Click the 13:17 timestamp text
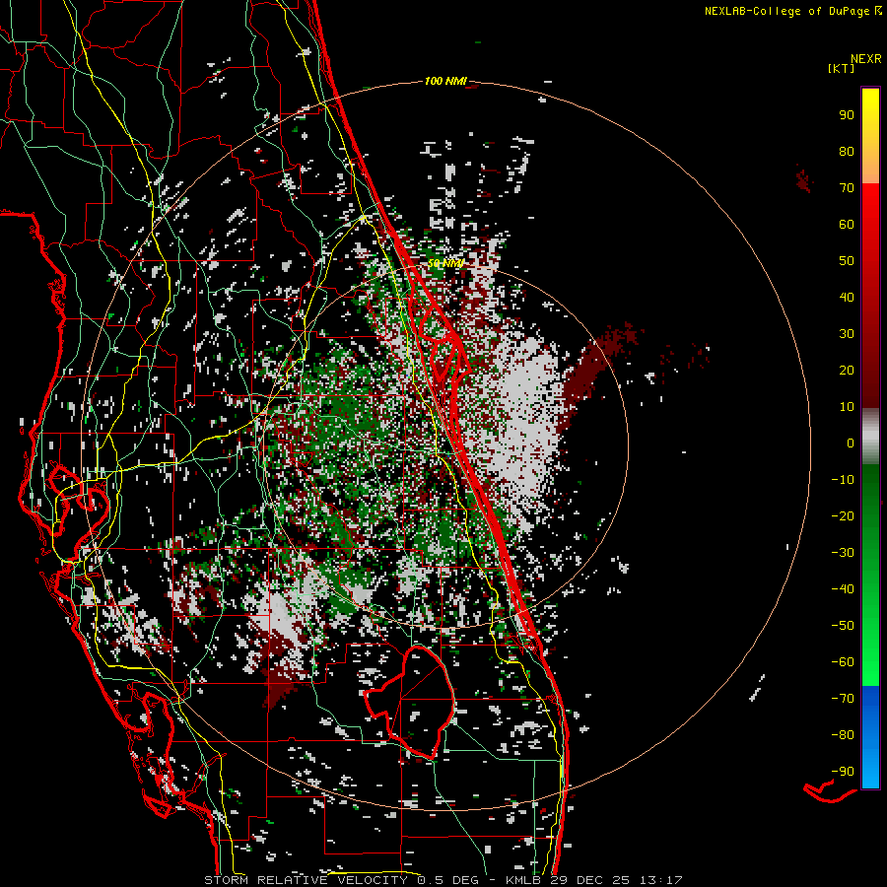 (661, 880)
